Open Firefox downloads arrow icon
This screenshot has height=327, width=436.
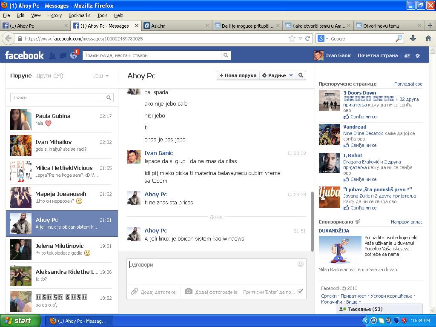tap(413, 38)
